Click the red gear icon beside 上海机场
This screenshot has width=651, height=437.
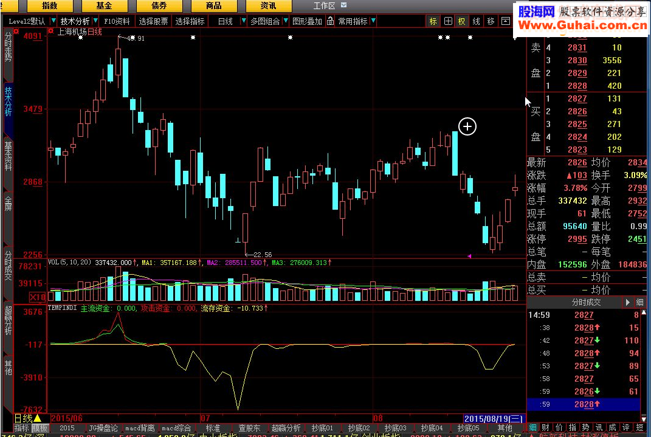coord(51,31)
